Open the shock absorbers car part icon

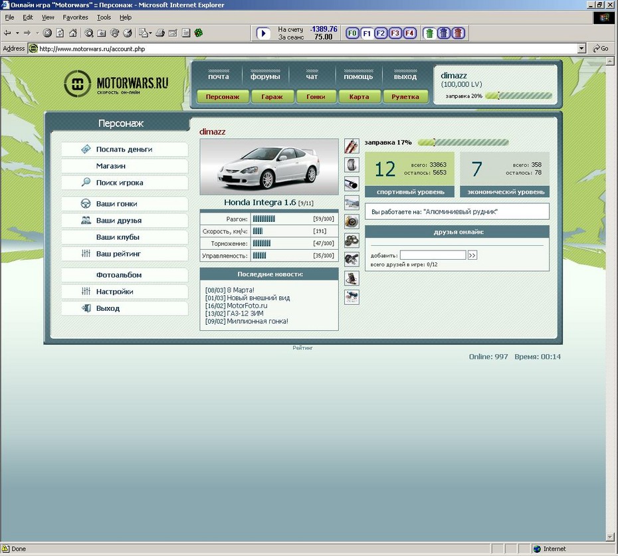click(x=352, y=145)
